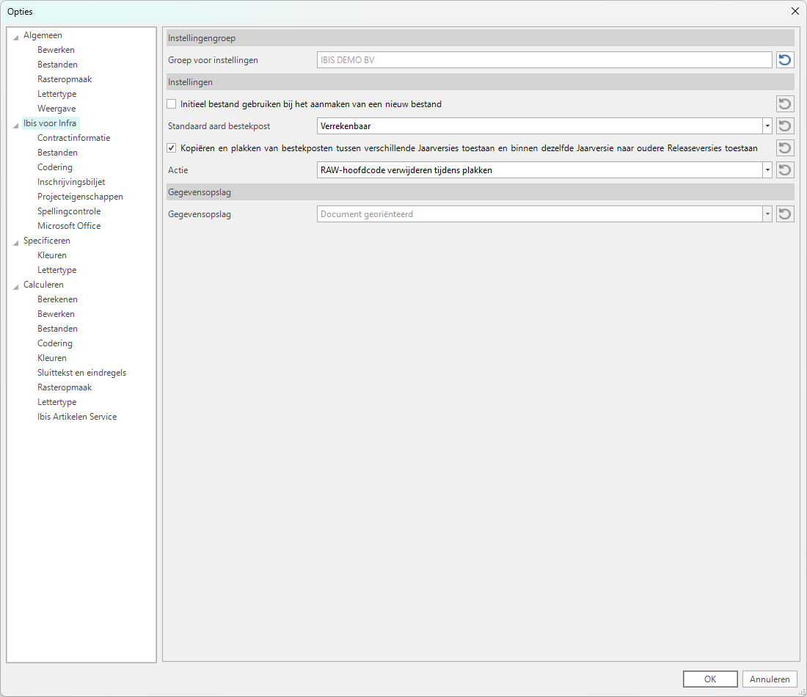Go to Microsoft Office settings

tap(69, 226)
